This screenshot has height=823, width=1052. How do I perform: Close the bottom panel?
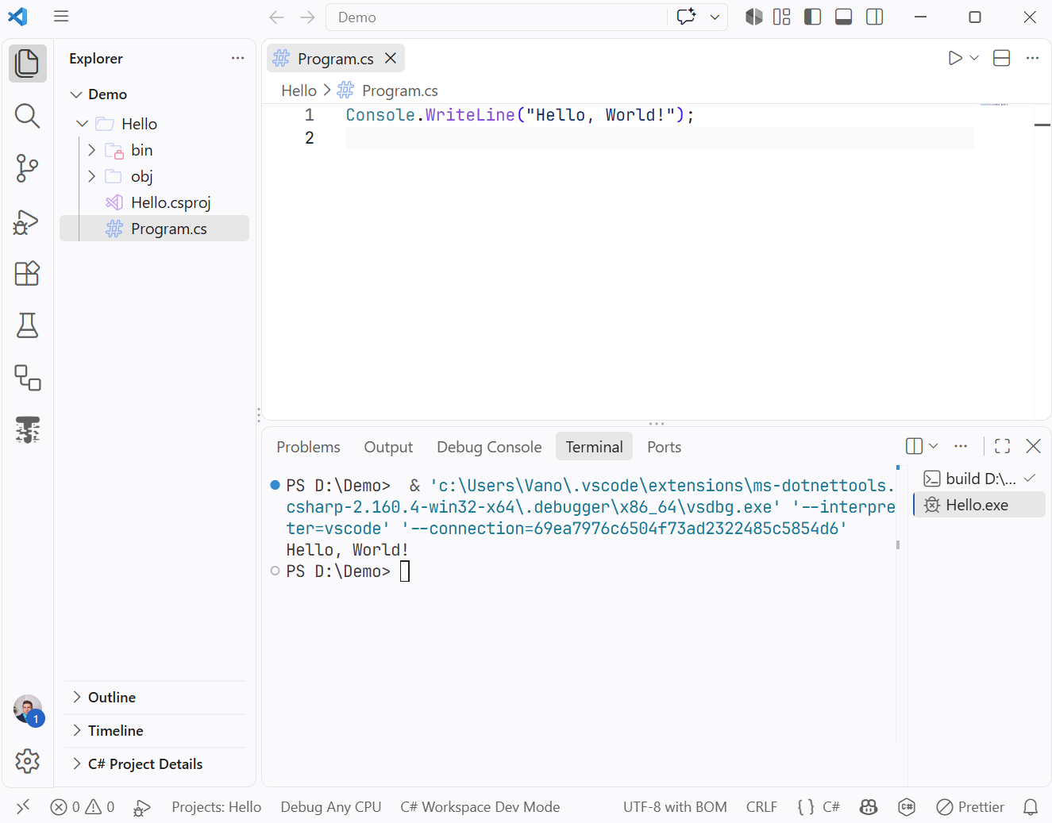coord(1033,446)
